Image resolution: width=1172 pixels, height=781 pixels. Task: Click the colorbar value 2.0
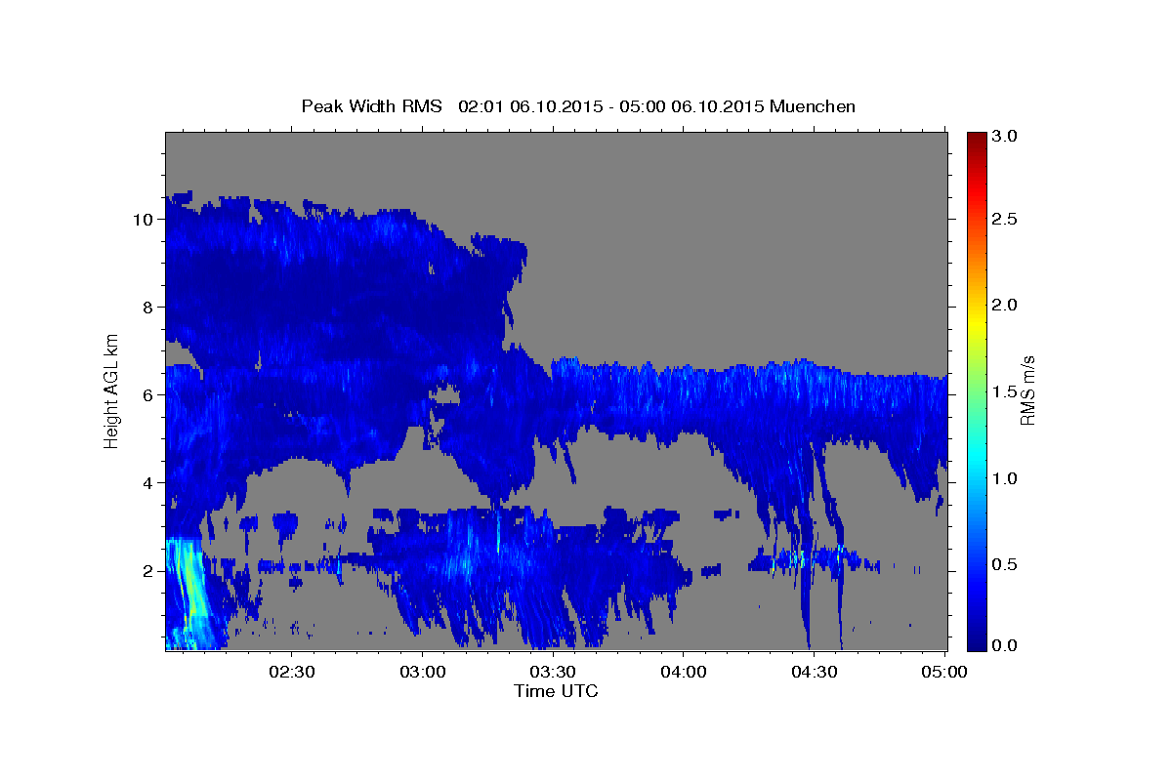click(1006, 306)
